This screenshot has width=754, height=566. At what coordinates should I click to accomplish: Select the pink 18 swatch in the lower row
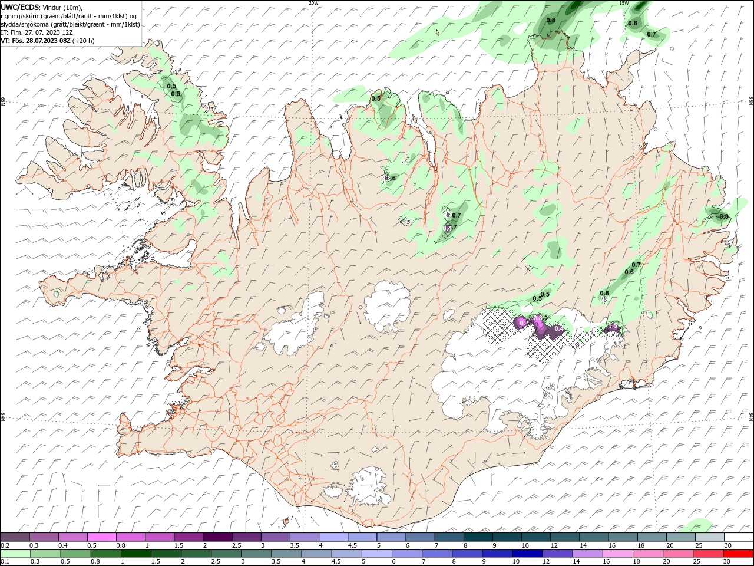click(x=648, y=554)
